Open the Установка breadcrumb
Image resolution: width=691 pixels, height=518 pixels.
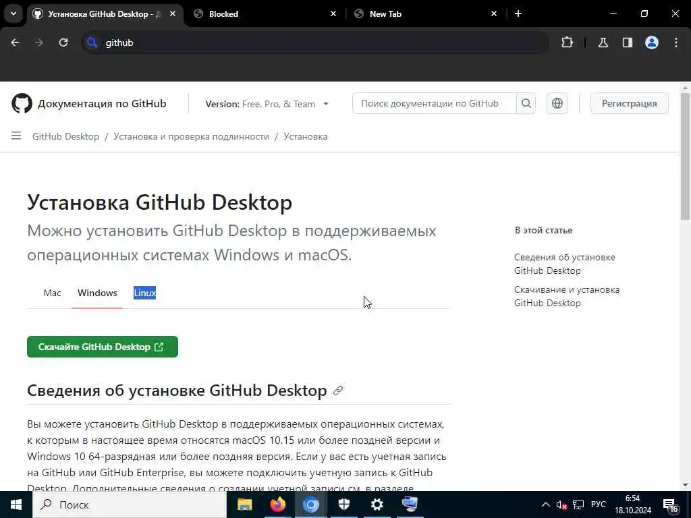tap(306, 136)
